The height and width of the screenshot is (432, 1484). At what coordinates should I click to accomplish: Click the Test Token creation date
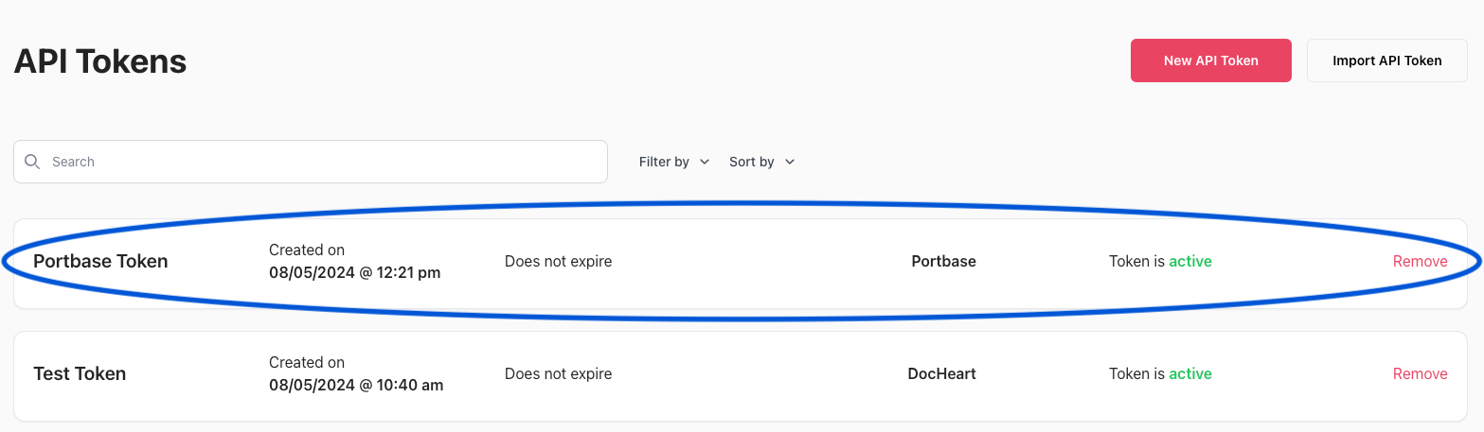tap(356, 386)
